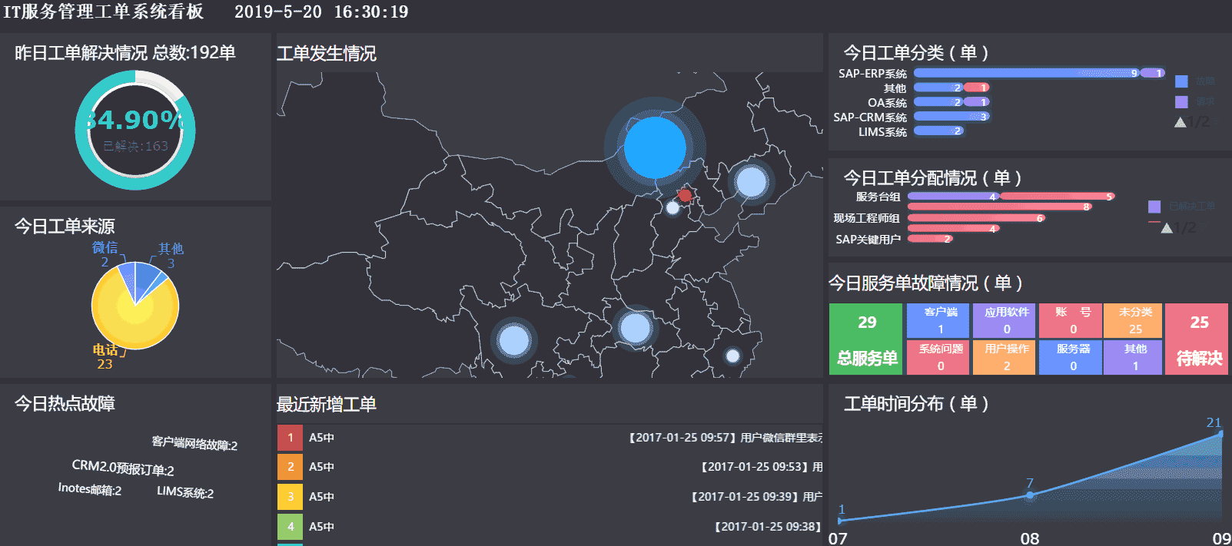The image size is (1232, 546).
Task: Click the largest bright blue map bubble
Action: coord(655,147)
